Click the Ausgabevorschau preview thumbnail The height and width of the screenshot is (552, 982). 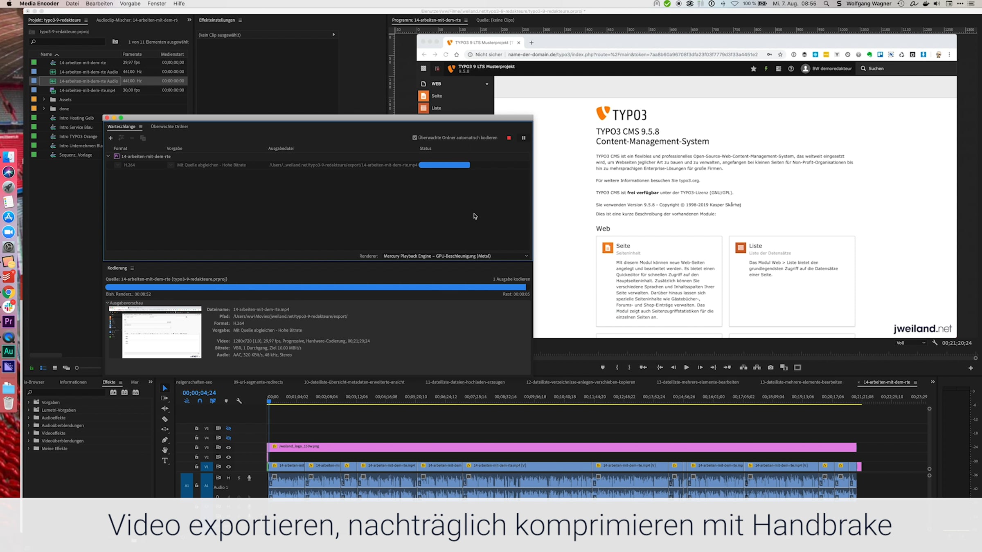coord(155,332)
